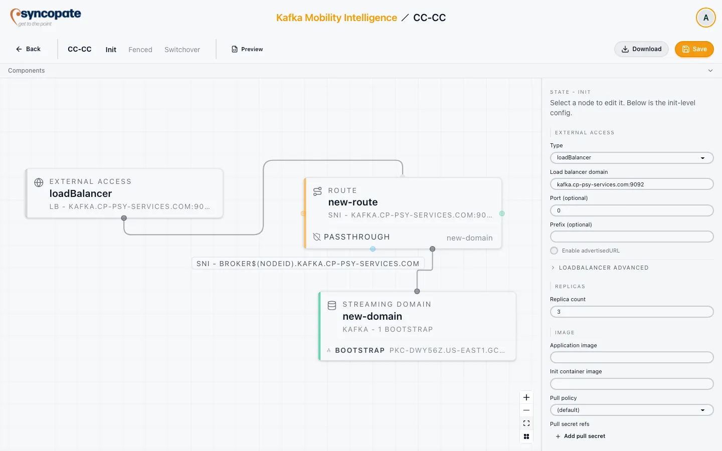Click the new-route right-side green handle
Viewport: 722px width, 451px height.
click(x=502, y=213)
